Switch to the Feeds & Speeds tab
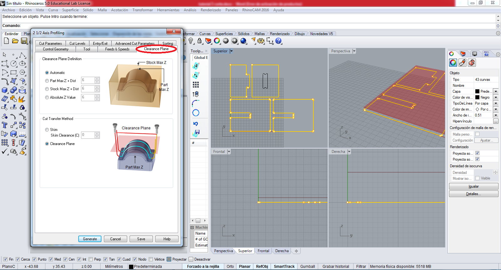 pyautogui.click(x=117, y=49)
